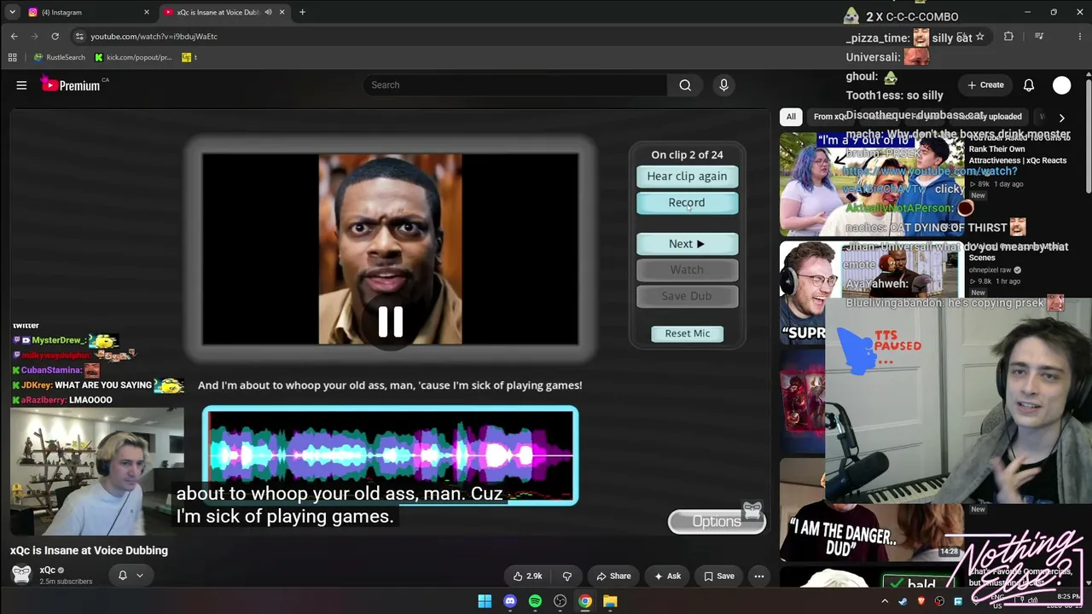Click the video title xQc is Insane at Voice Dubbing
1092x614 pixels.
tap(90, 551)
